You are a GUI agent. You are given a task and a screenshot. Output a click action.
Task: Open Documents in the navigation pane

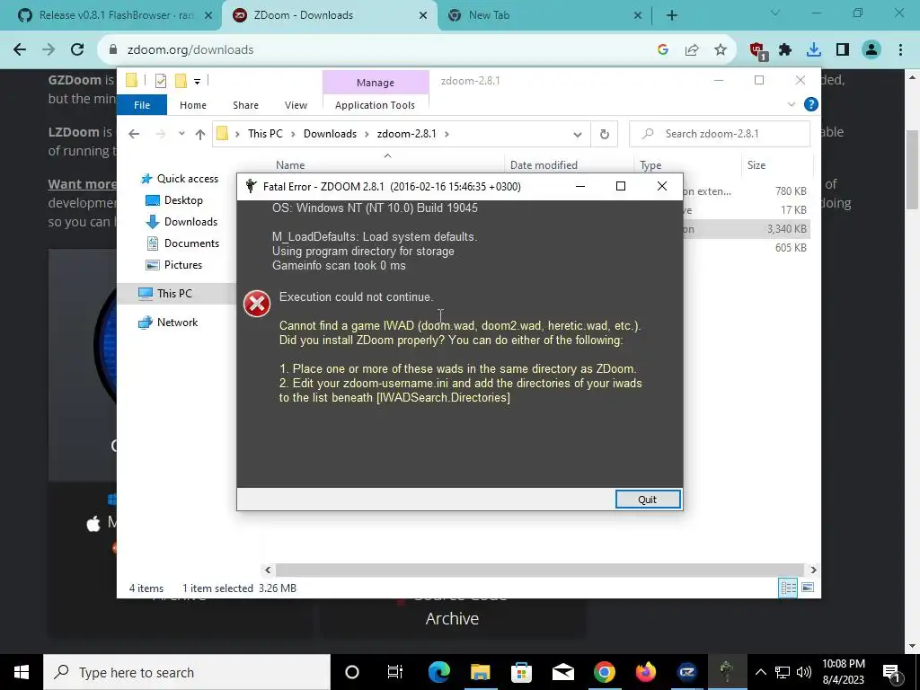[x=191, y=243]
